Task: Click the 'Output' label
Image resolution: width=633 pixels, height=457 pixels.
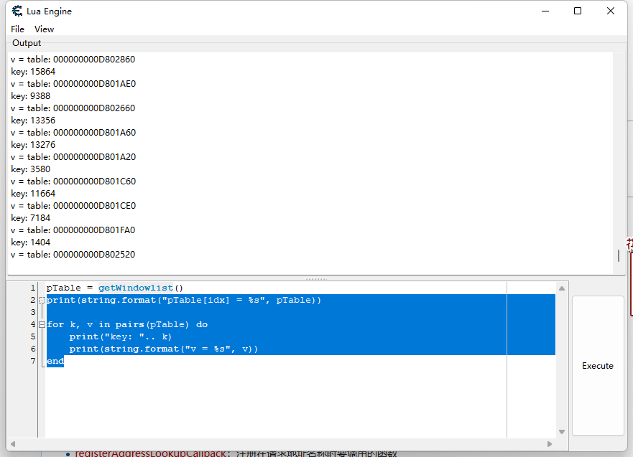Action: point(27,43)
